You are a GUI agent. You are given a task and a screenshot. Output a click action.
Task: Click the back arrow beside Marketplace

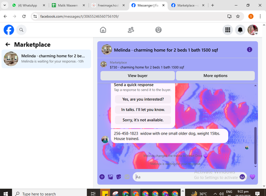7,44
